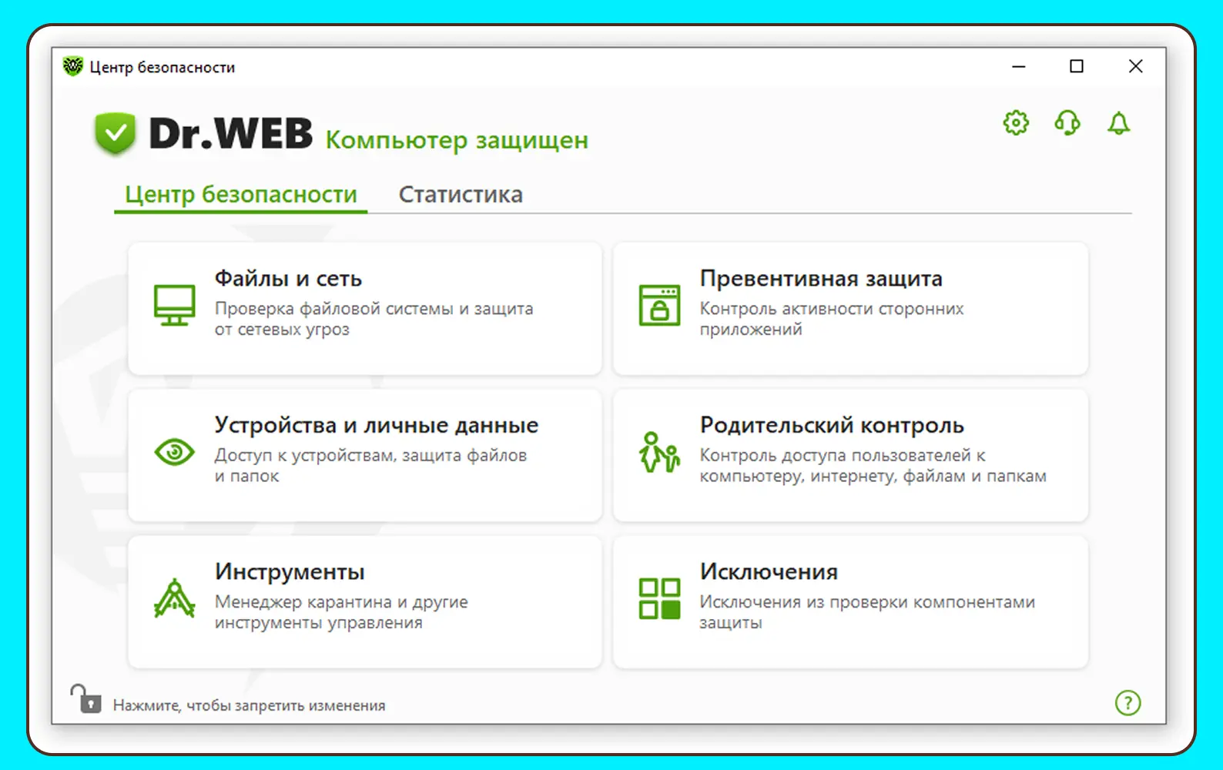1223x770 pixels.
Task: Click the monitor icon for Файлы и сеть
Action: tap(174, 306)
